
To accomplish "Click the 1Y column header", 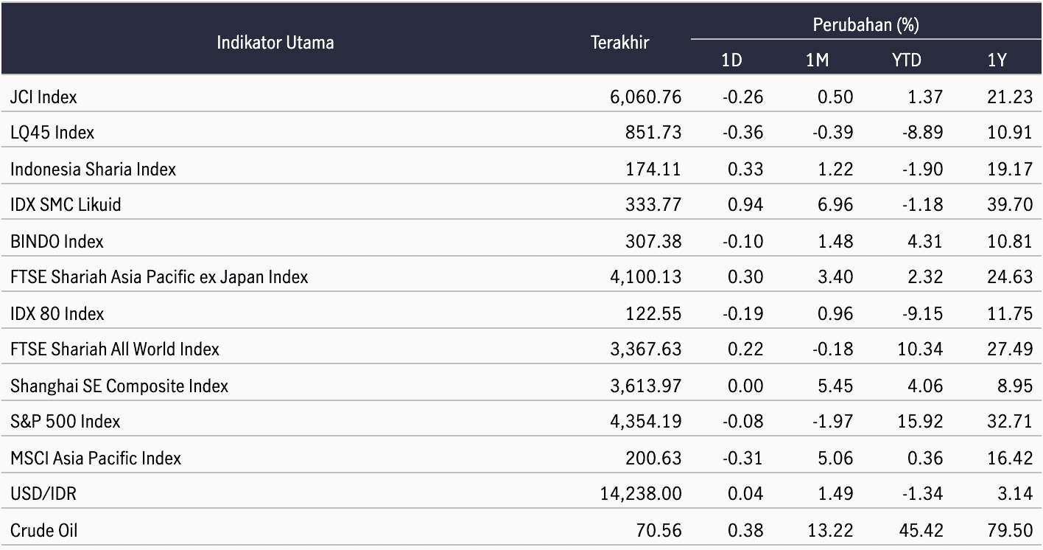I will click(997, 60).
